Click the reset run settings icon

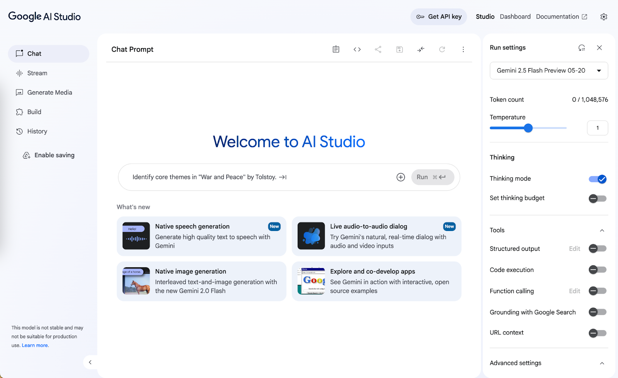tap(582, 48)
